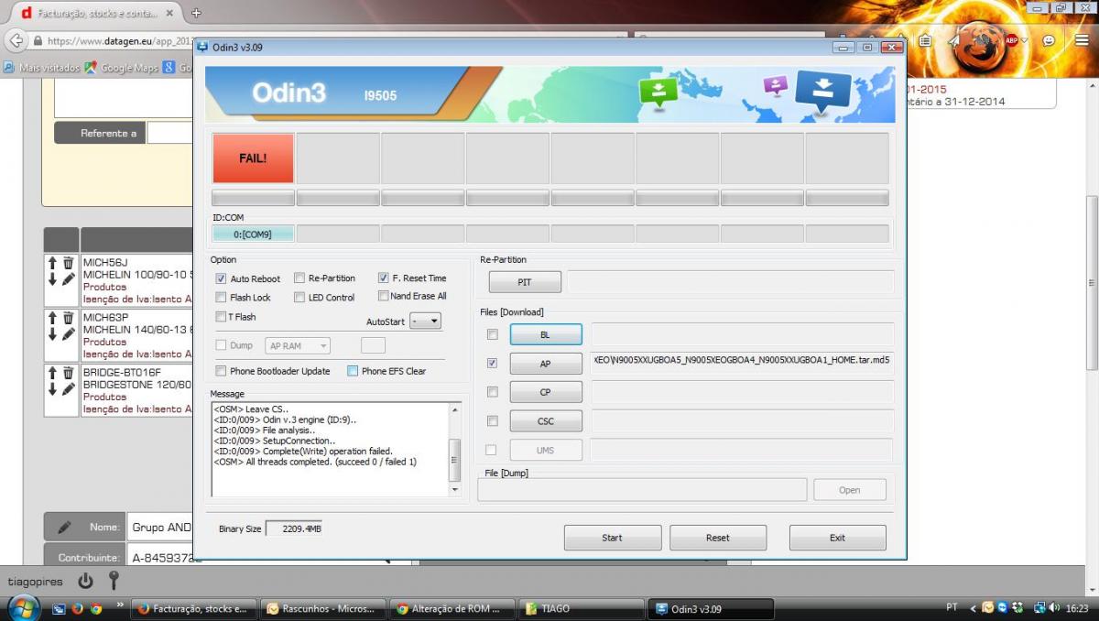Image resolution: width=1099 pixels, height=621 pixels.
Task: Open the Windows Start orb
Action: 24,607
